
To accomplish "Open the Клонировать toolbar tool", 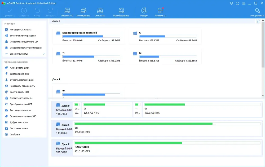I will pyautogui.click(x=83, y=12).
